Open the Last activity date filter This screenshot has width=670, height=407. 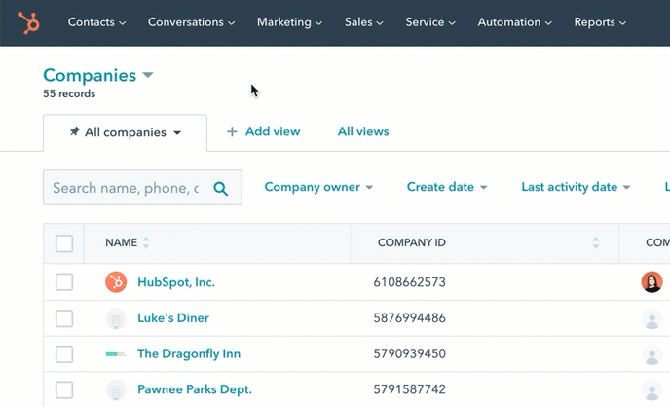click(576, 187)
